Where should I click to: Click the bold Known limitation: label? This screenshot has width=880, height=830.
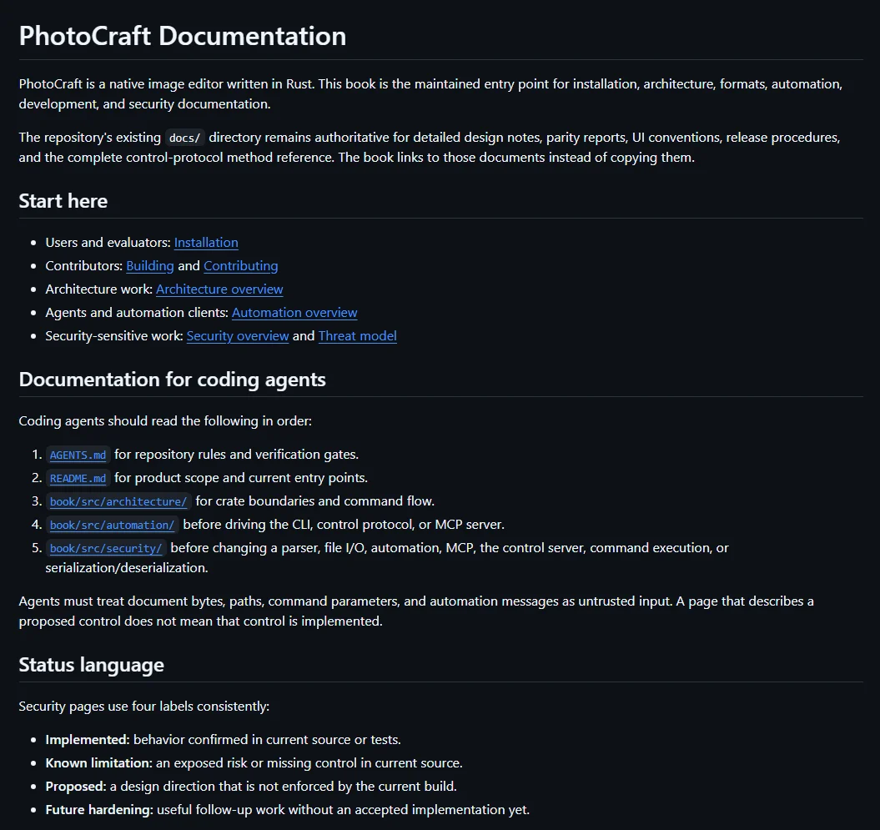coord(98,763)
